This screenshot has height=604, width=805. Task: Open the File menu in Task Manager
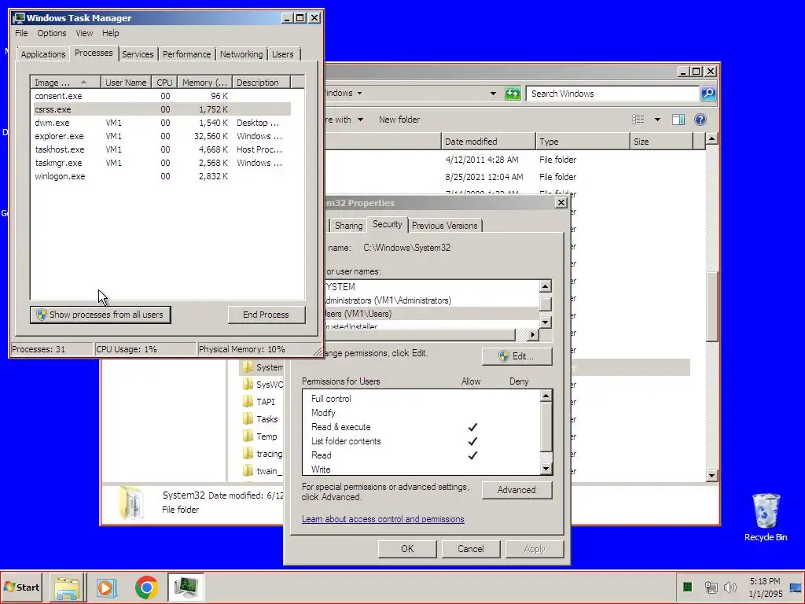(21, 33)
